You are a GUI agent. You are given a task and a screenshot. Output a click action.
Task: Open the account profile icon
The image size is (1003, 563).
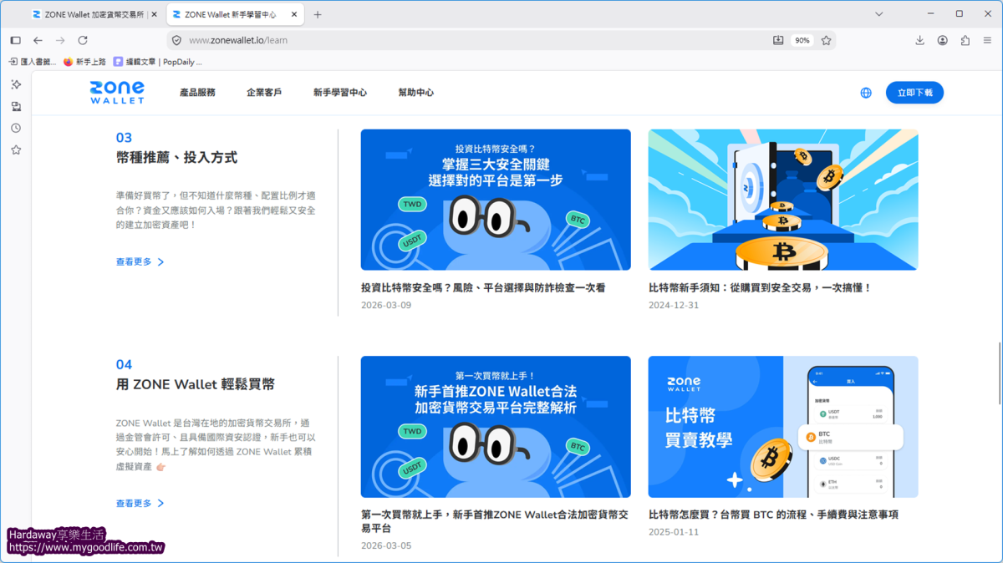tap(942, 40)
